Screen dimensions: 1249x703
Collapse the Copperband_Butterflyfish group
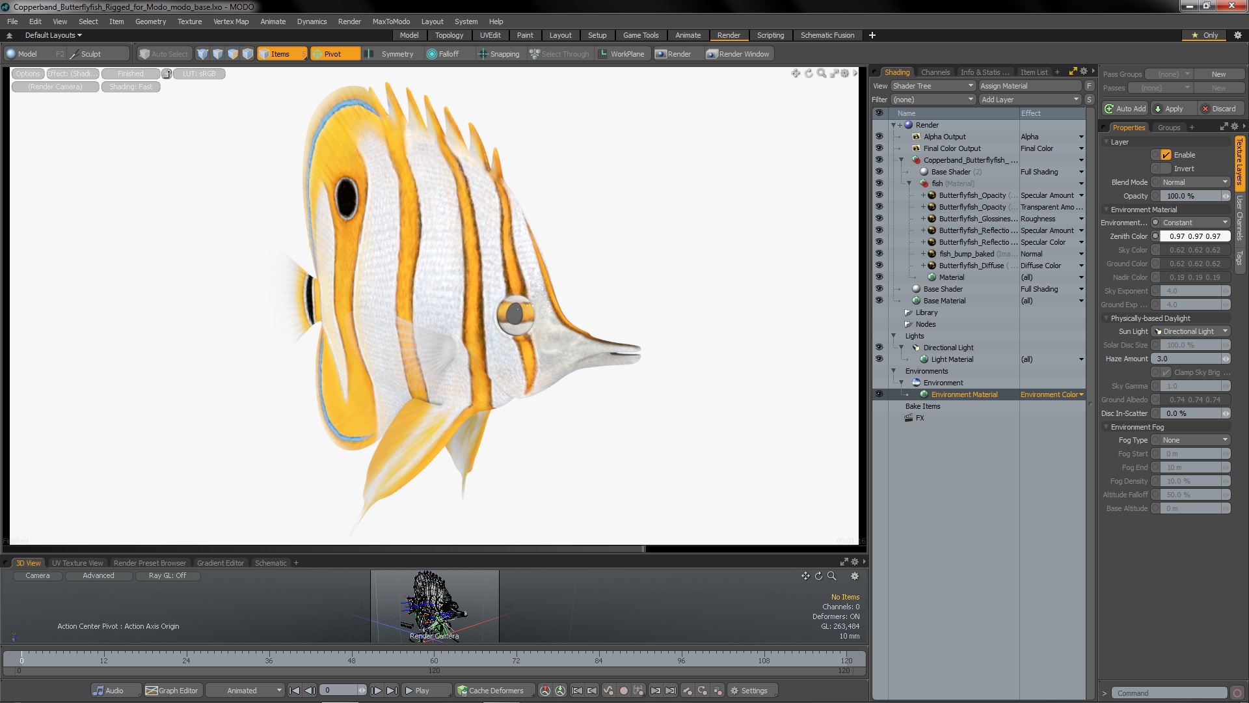901,160
